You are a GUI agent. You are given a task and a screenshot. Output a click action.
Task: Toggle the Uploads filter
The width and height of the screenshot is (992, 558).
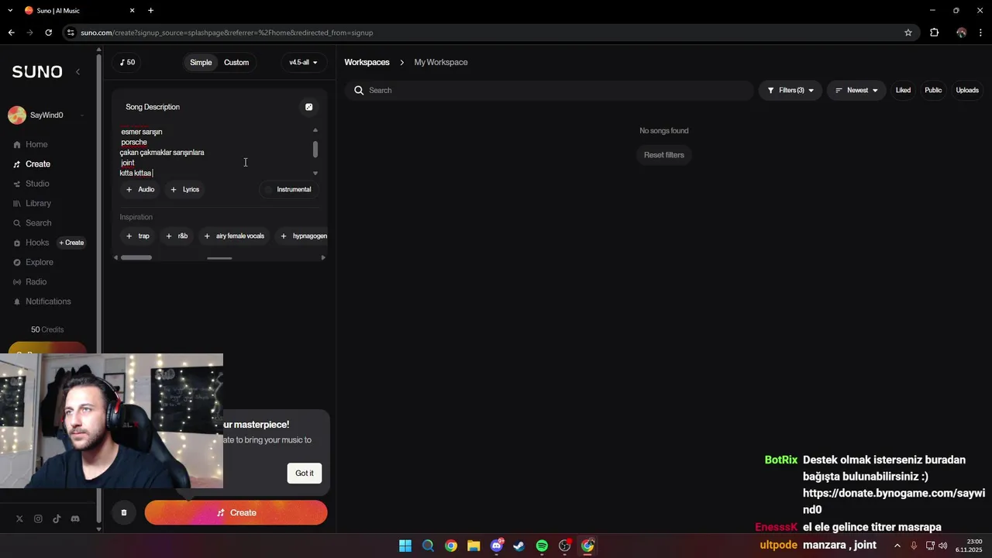967,91
